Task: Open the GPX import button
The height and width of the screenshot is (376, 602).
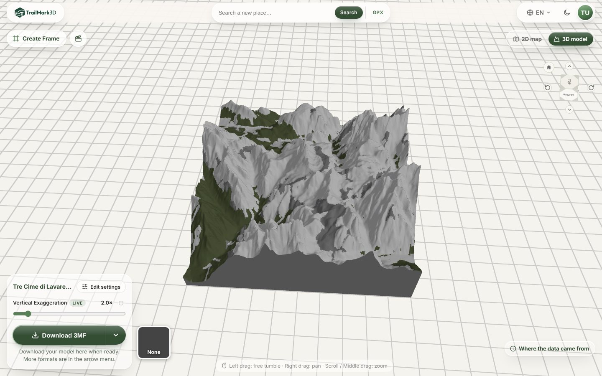Action: (378, 13)
